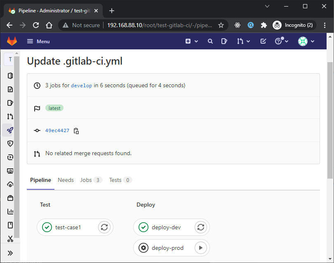The image size is (334, 263).
Task: Open Security shield icon in sidebar
Action: tap(10, 144)
